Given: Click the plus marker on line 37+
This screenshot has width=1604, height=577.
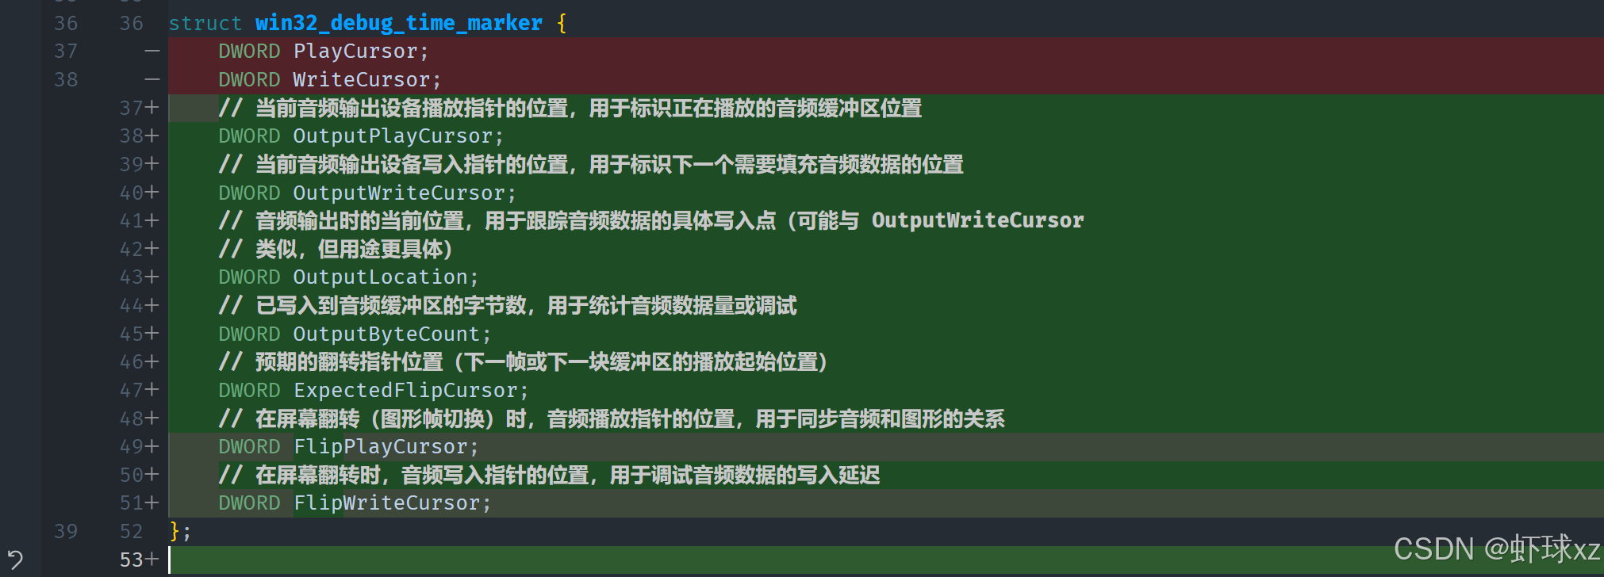Looking at the screenshot, I should coord(152,108).
